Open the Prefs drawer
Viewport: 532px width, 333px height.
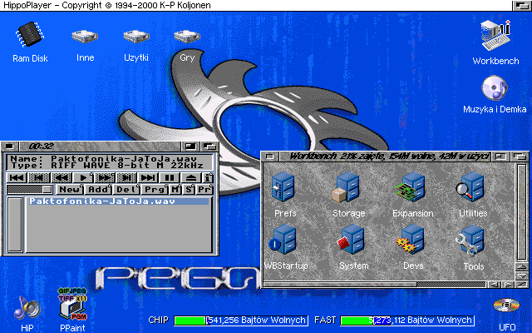click(283, 186)
